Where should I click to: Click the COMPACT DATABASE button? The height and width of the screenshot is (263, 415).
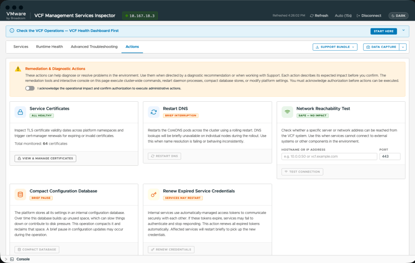(37, 250)
